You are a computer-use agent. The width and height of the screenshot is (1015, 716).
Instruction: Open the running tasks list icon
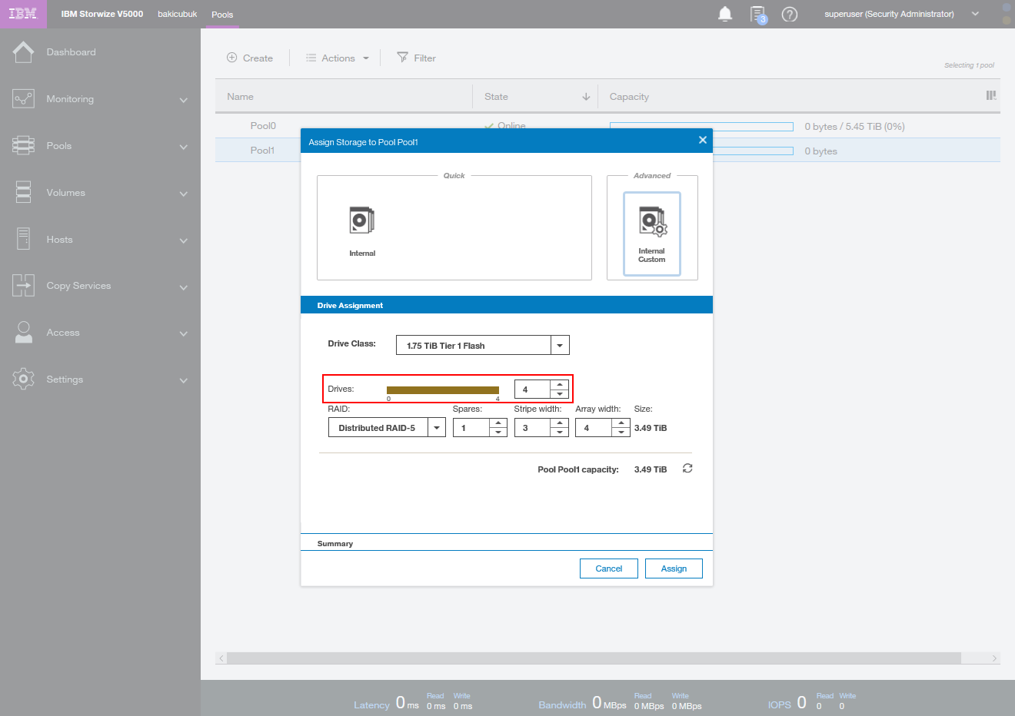[758, 15]
